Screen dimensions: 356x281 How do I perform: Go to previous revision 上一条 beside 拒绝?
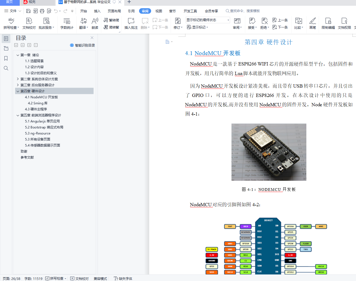pos(280,20)
